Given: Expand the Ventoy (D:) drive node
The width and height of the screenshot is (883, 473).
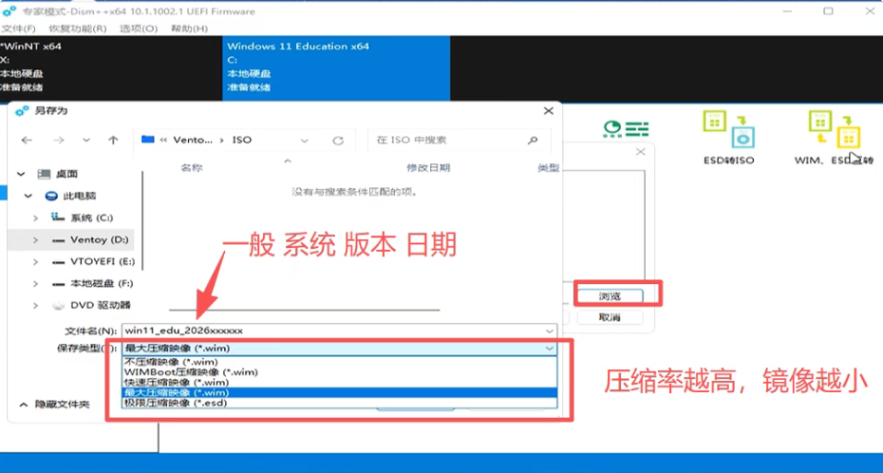Looking at the screenshot, I should click(x=35, y=240).
